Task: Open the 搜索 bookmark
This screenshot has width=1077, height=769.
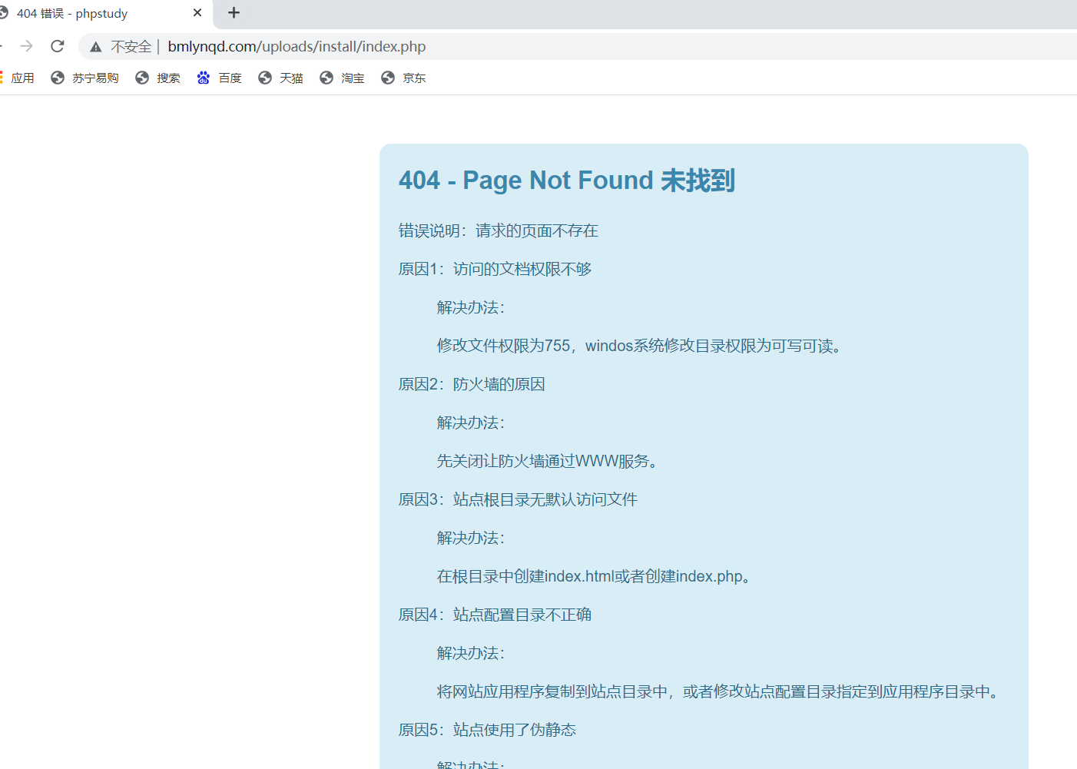Action: point(157,78)
